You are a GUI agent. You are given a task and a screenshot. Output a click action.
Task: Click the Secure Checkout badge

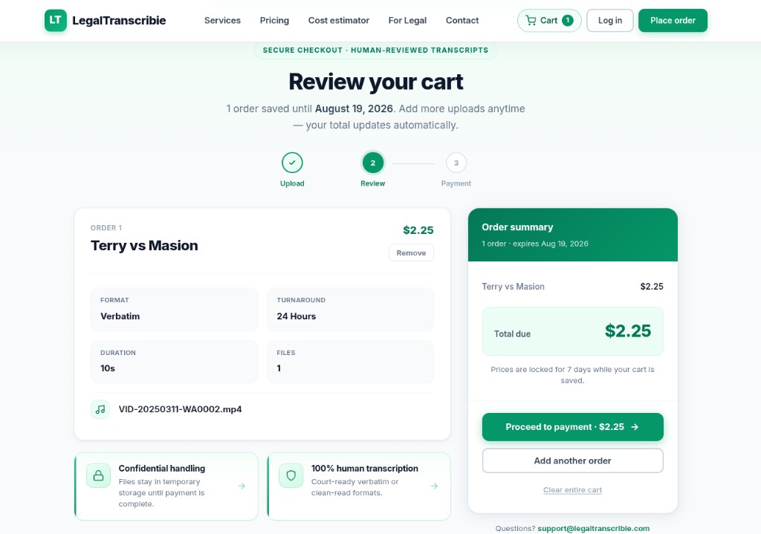(375, 50)
